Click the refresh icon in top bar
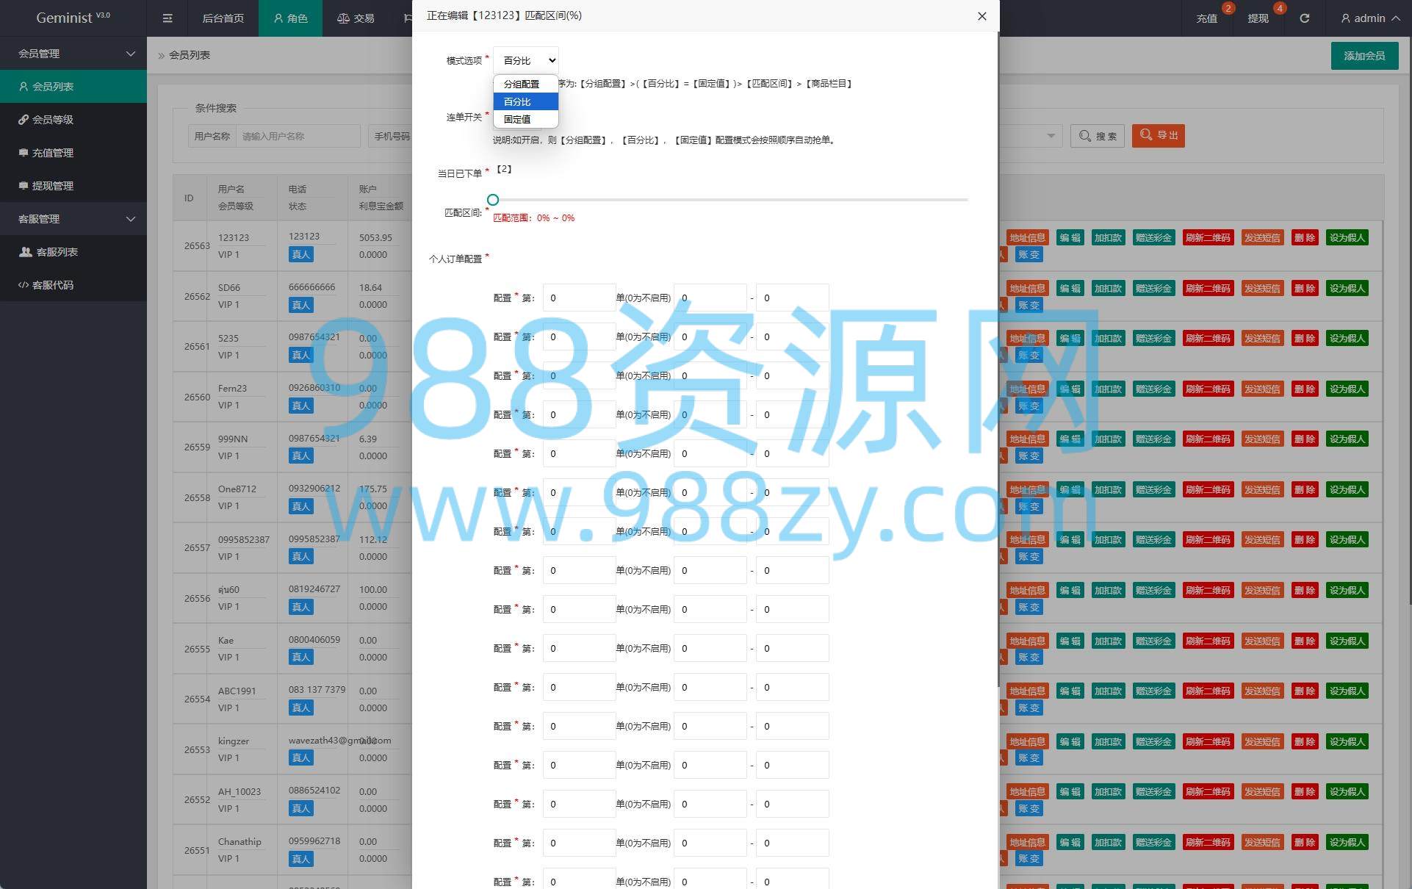Viewport: 1412px width, 889px height. tap(1304, 18)
